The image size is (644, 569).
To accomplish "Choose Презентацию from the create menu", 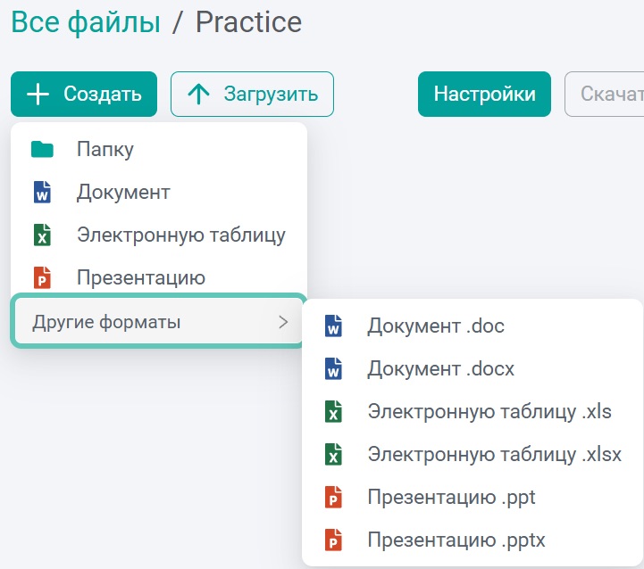I will 159,277.
